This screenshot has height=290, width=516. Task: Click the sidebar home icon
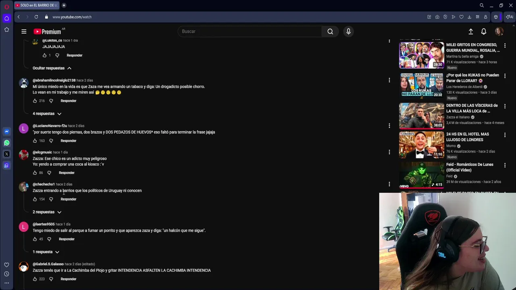pyautogui.click(x=6, y=18)
